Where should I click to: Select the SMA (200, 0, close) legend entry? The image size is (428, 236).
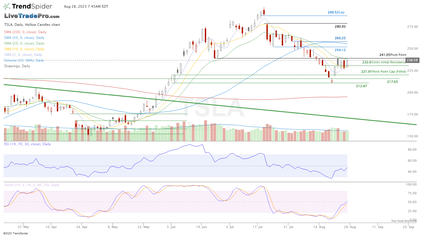point(25,32)
